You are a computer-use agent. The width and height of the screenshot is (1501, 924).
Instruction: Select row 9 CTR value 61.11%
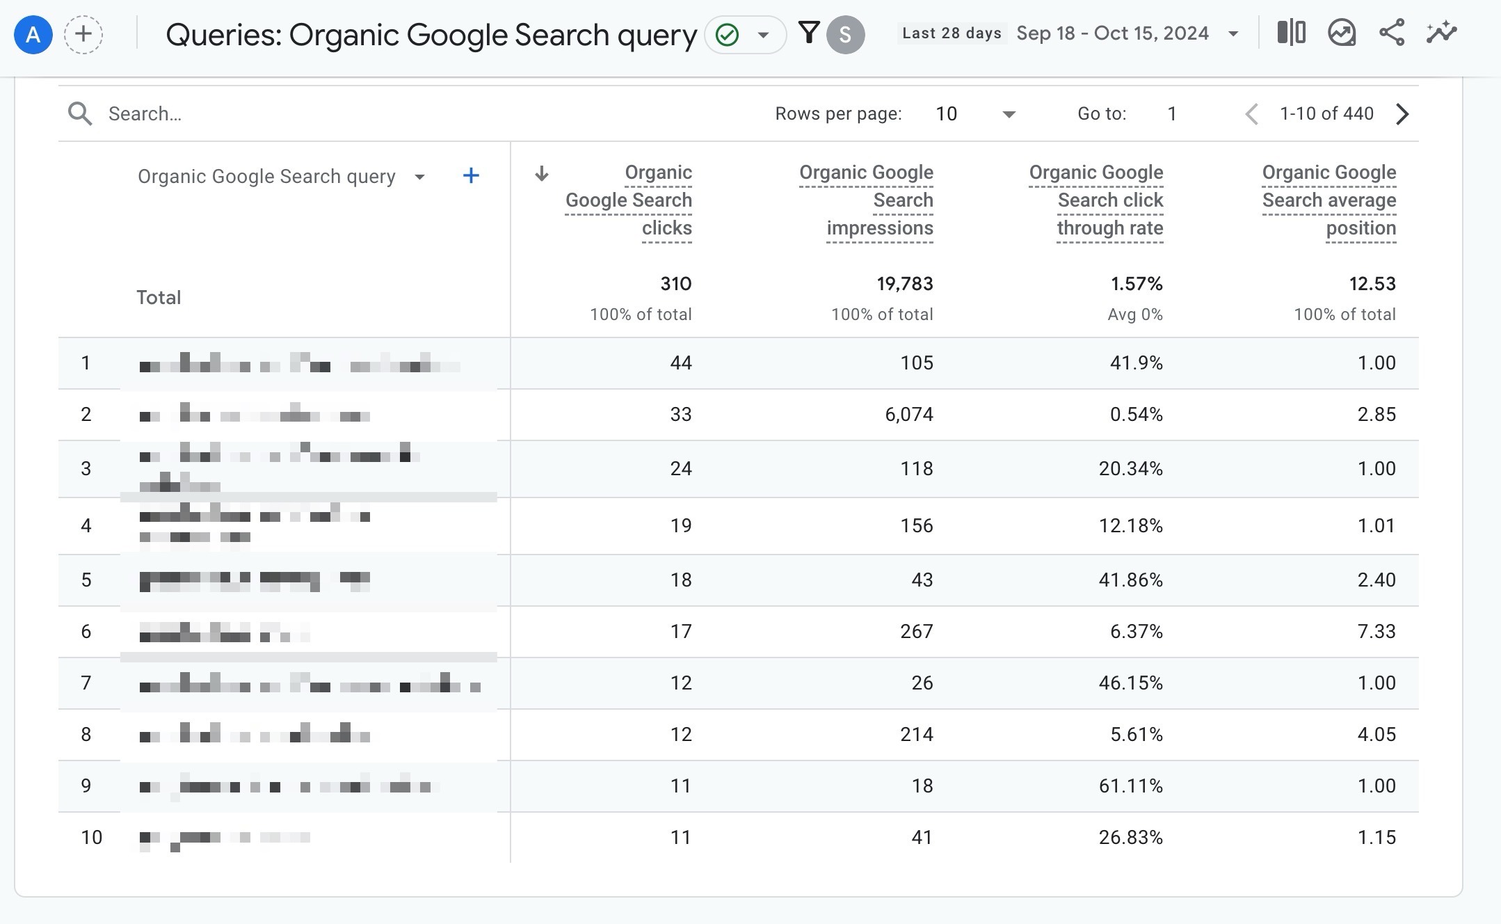(x=1131, y=786)
